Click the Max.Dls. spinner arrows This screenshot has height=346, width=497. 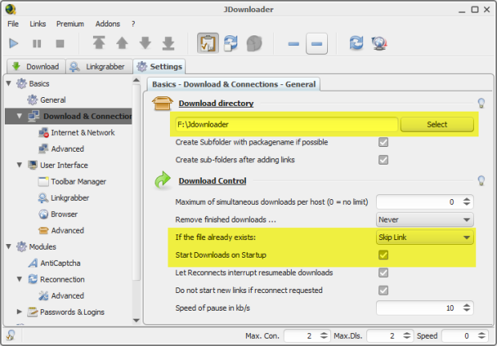(406, 336)
